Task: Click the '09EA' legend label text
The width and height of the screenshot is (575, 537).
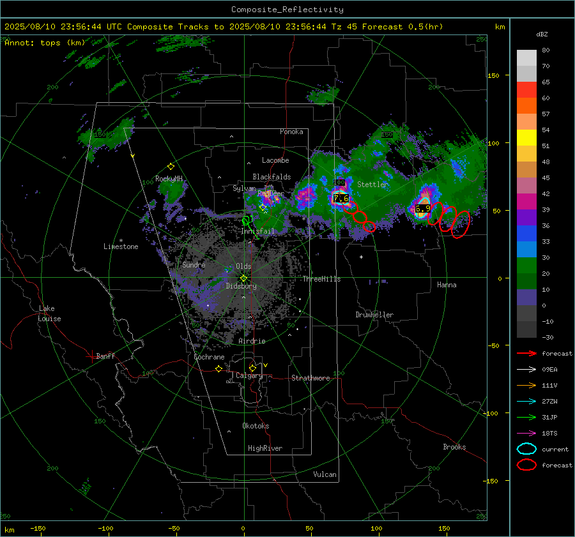Action: (549, 370)
